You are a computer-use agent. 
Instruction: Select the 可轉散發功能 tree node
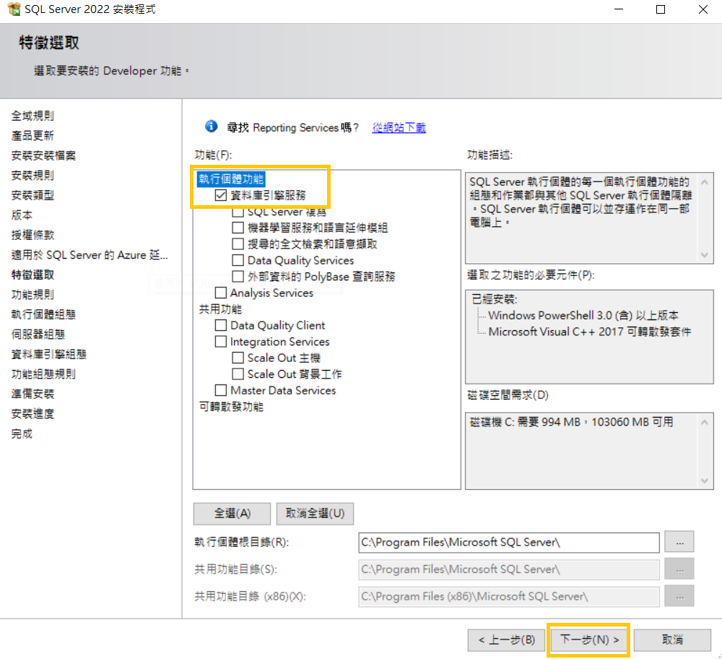tap(231, 407)
